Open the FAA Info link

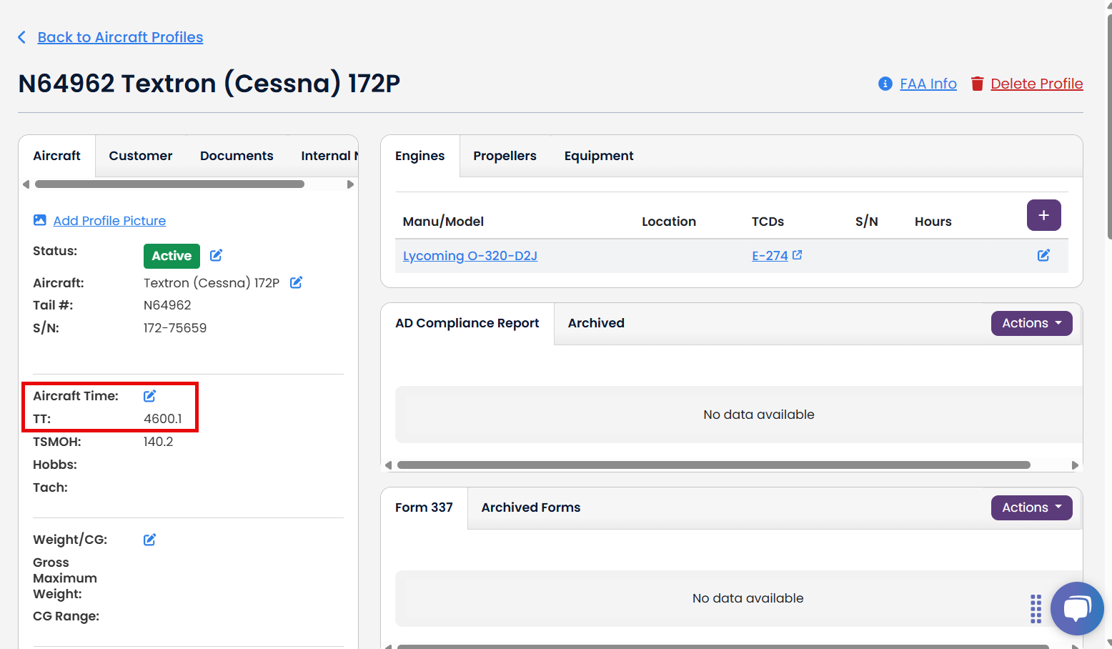coord(928,84)
